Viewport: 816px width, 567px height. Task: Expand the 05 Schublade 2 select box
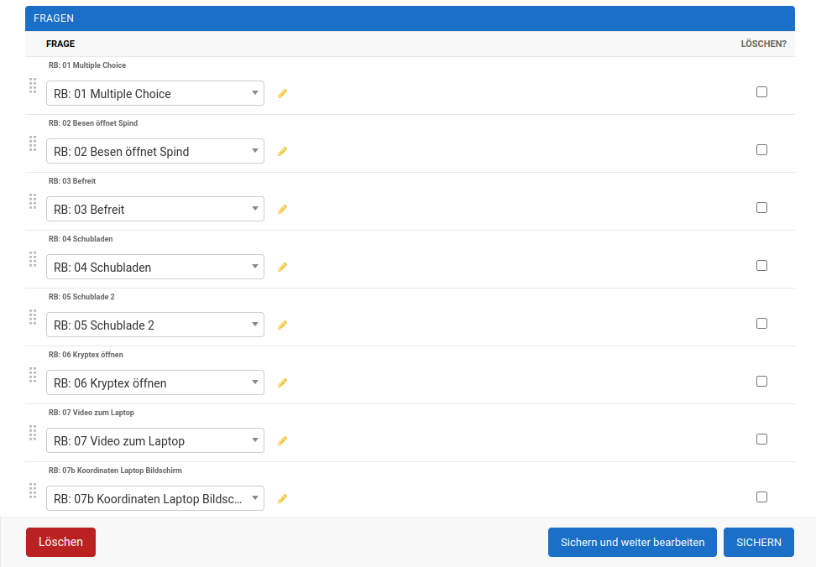(x=155, y=325)
